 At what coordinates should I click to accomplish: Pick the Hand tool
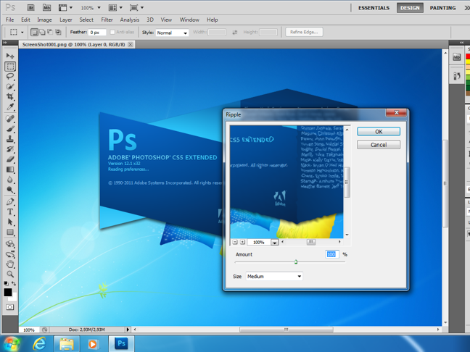10,264
